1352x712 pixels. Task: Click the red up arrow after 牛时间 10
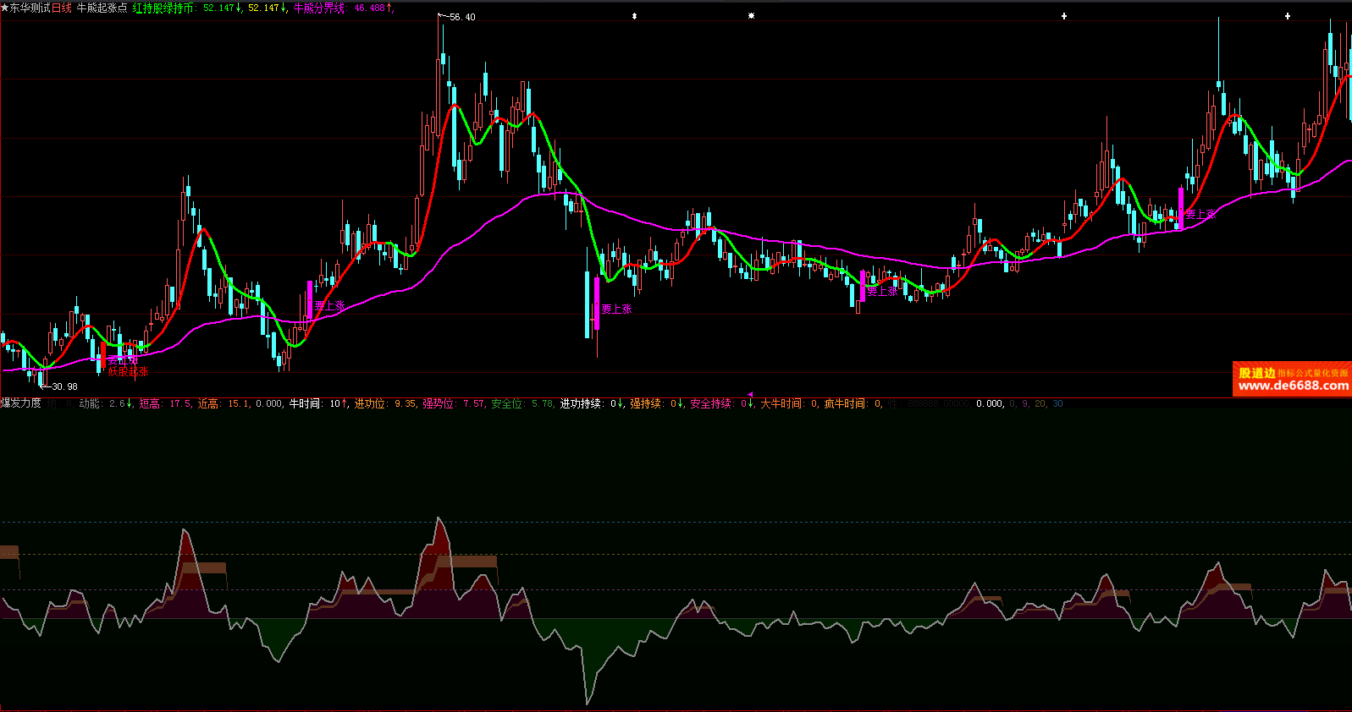pos(345,404)
